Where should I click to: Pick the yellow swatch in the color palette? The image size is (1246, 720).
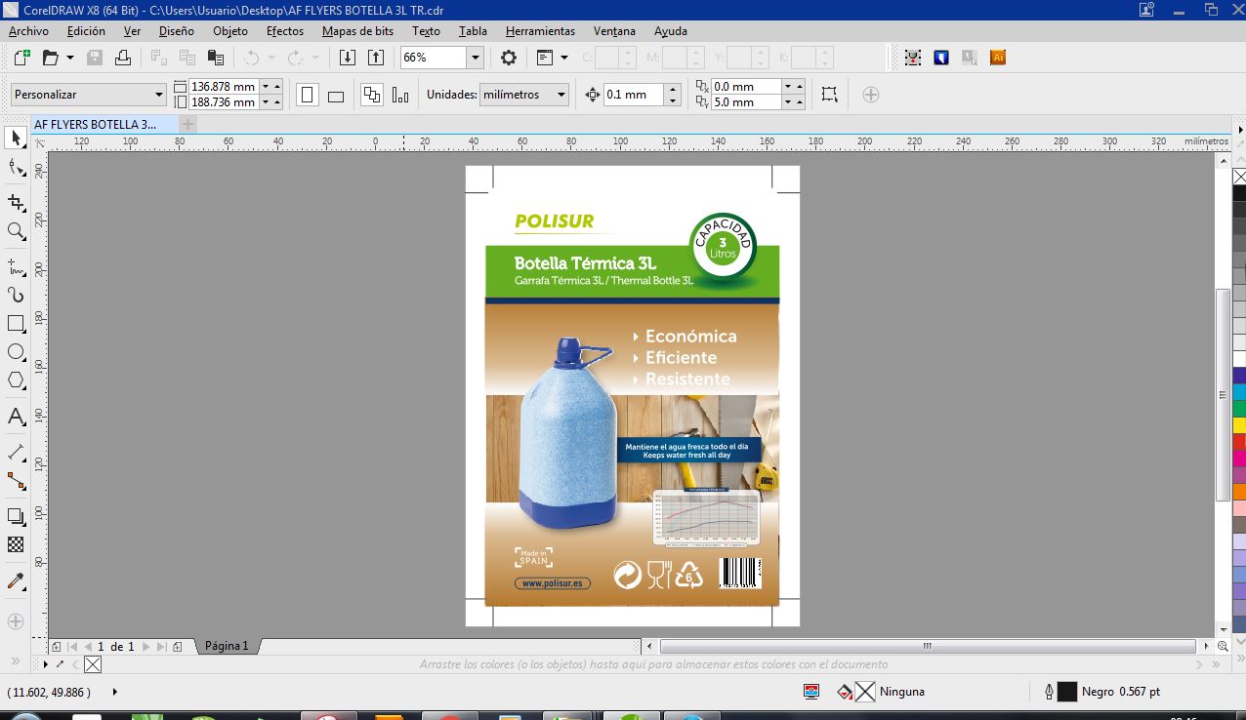(1239, 425)
